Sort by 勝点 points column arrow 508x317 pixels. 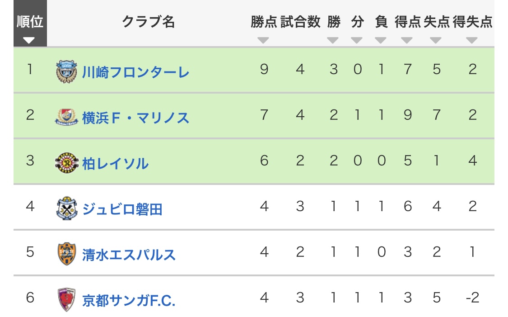(263, 41)
